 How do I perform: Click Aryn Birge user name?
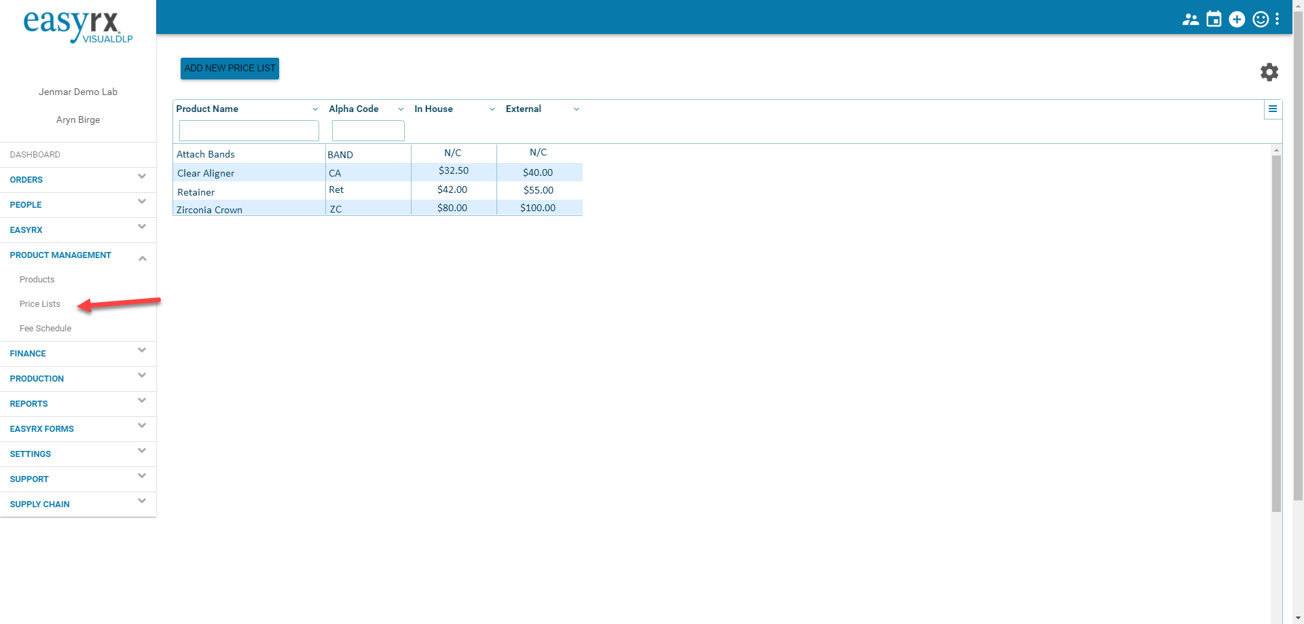click(x=78, y=120)
